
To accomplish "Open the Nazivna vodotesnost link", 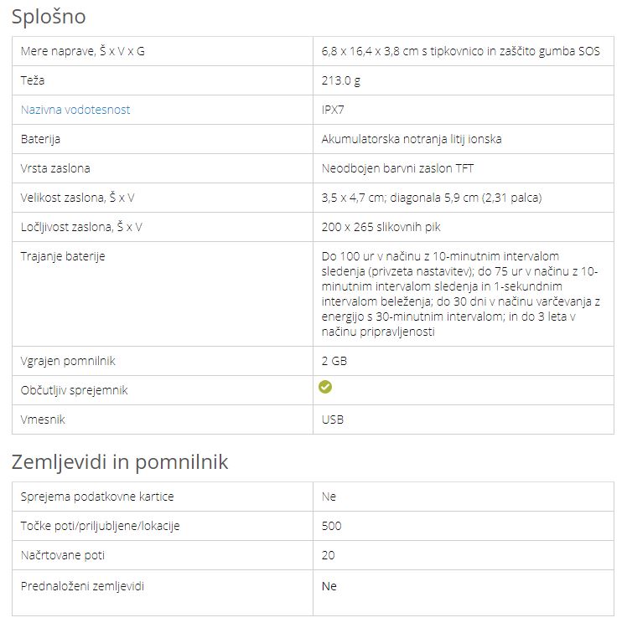I will [x=75, y=110].
